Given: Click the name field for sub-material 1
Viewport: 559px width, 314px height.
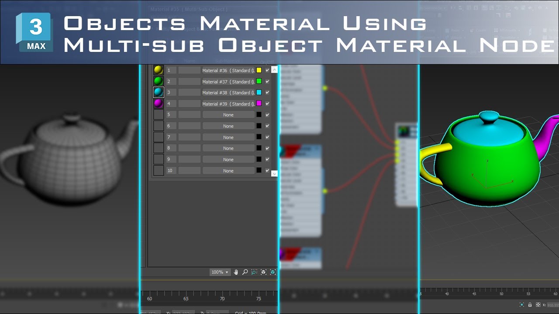Looking at the screenshot, I should [x=189, y=70].
